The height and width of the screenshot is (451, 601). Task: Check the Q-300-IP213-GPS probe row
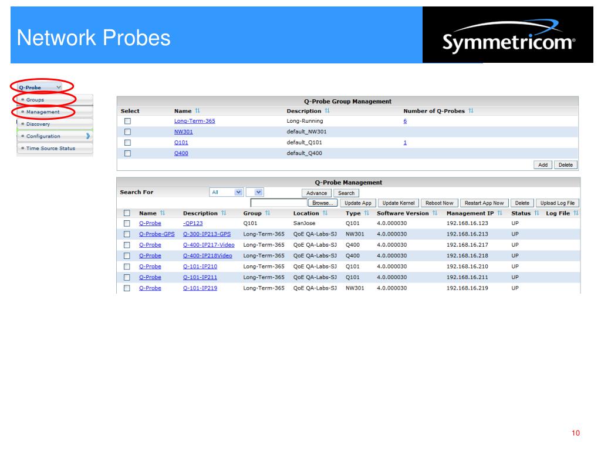[x=127, y=234]
